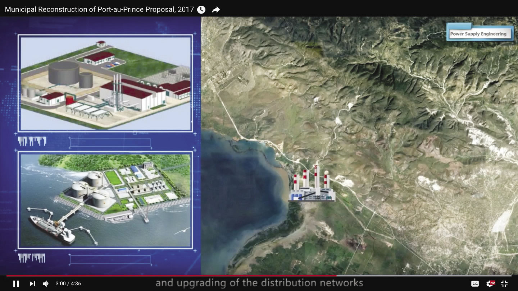
Task: Open the share arrow icon
Action: tap(216, 10)
